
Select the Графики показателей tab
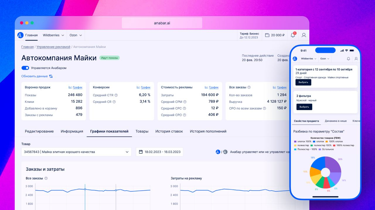[109, 131]
